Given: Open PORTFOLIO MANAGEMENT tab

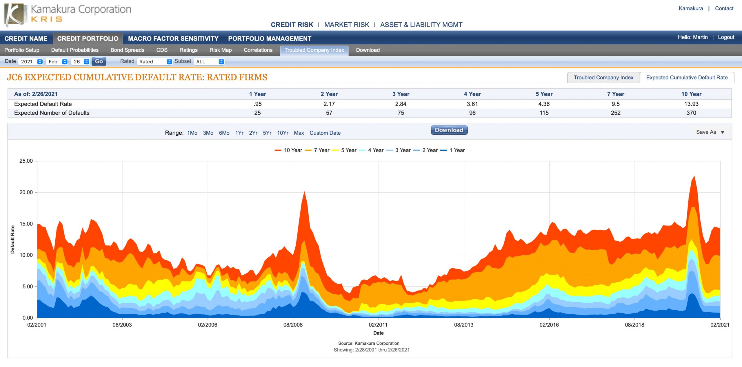Looking at the screenshot, I should click(270, 38).
